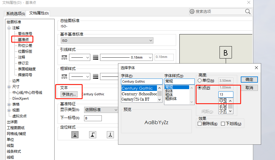Select 注释 in the tree
Viewport: 275px width, 160px height.
22,57
